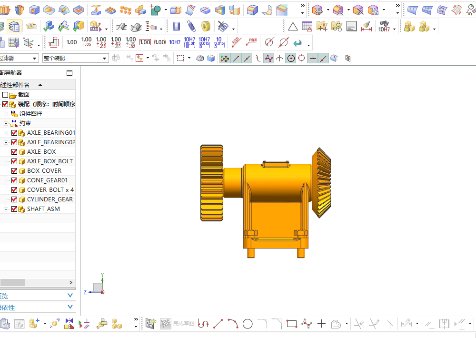
Task: Open the selection rectangle dropdown arrow
Action: 189,58
